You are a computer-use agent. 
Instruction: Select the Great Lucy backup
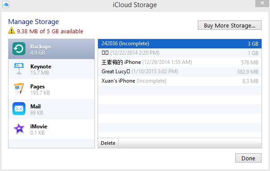180,72
